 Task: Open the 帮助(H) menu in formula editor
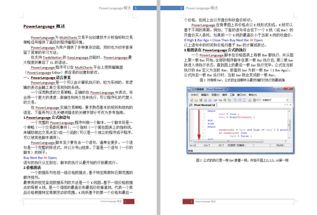pos(253,95)
